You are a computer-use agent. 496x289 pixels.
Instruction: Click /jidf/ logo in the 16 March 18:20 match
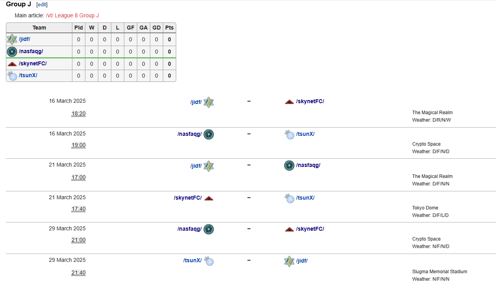[208, 102]
